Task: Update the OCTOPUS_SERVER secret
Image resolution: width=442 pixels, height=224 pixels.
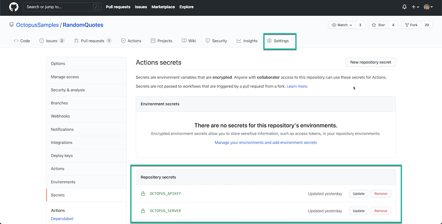Action: pos(358,211)
